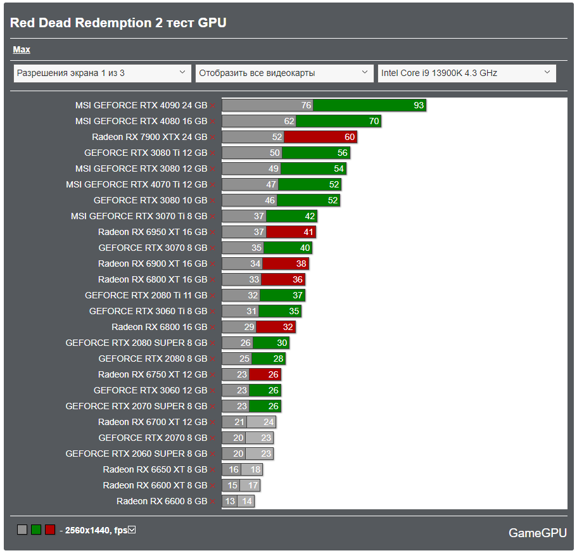Click the RX 6800 value 32
The image size is (577, 553).
click(288, 327)
